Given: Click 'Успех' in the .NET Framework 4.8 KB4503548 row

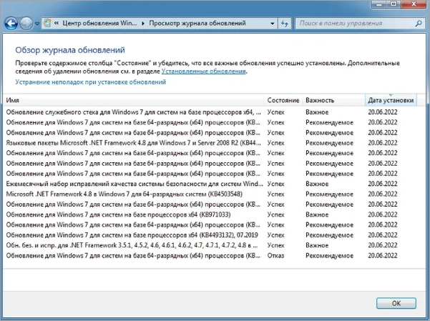Looking at the screenshot, I should click(276, 194).
